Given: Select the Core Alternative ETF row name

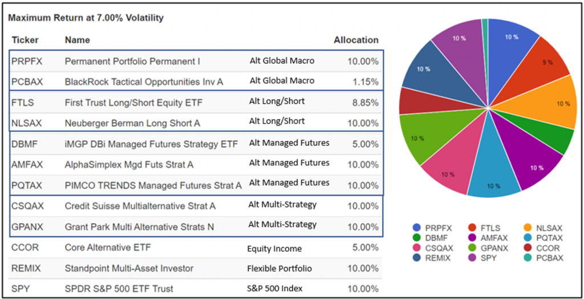Looking at the screenshot, I should (108, 247).
